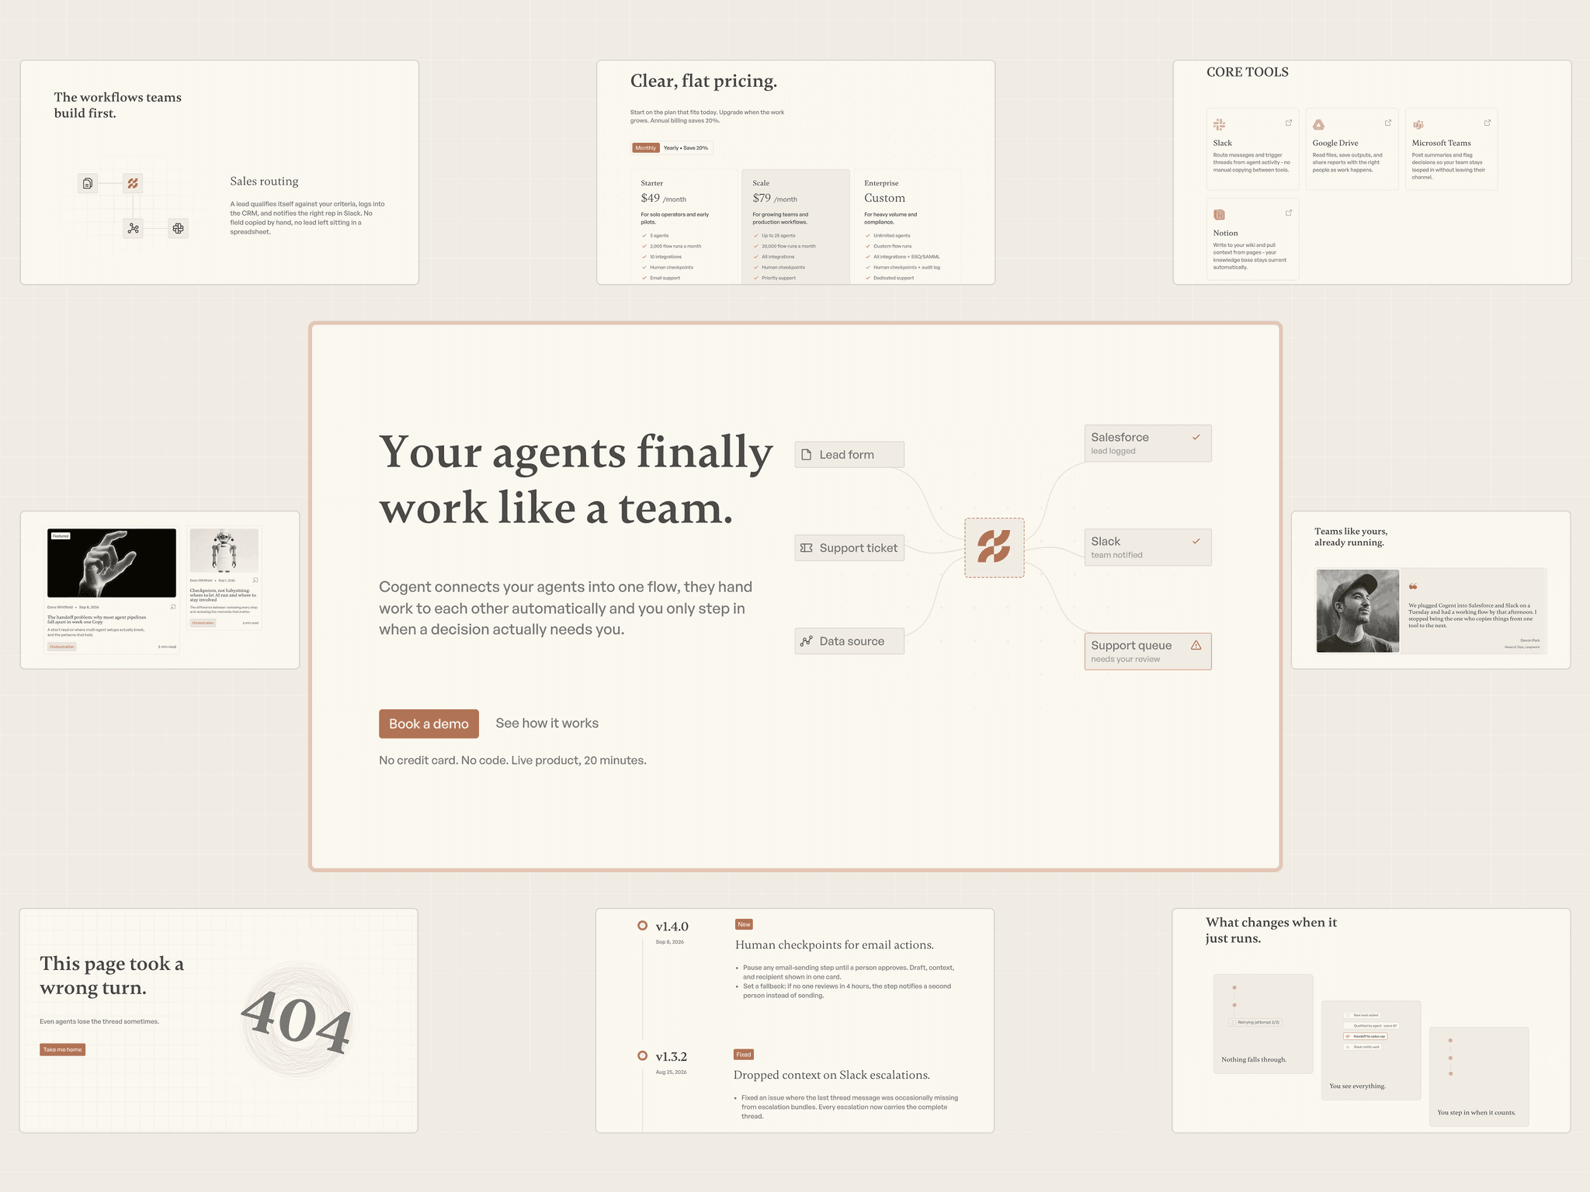The image size is (1590, 1192).
Task: Open the Google Drive external link icon
Action: 1388,123
